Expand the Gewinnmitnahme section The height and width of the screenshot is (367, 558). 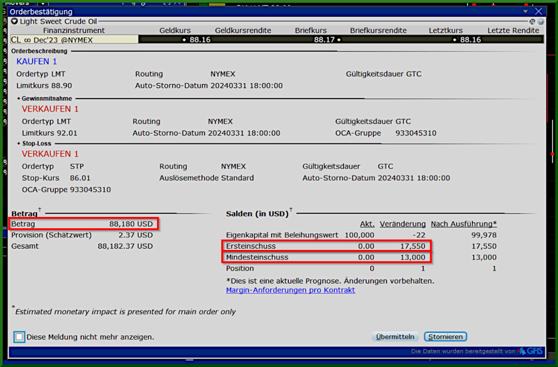[18, 98]
